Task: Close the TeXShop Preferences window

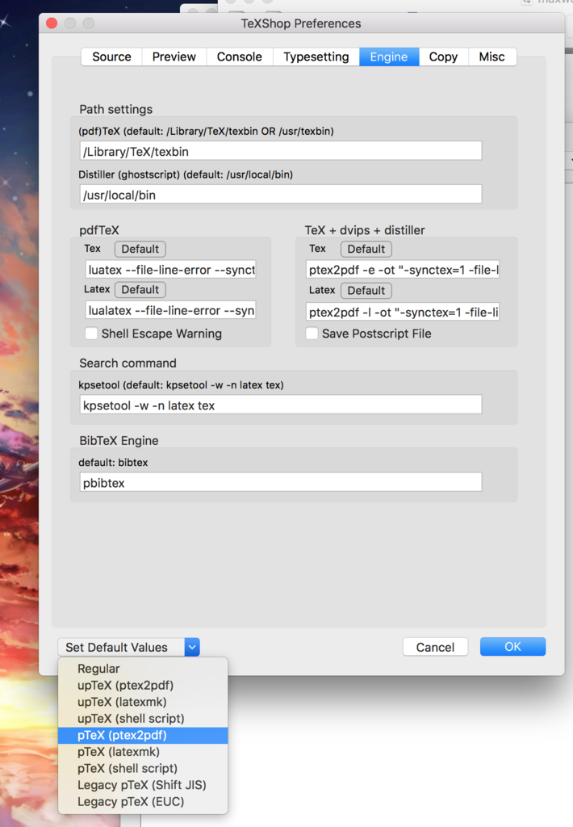Action: 52,23
